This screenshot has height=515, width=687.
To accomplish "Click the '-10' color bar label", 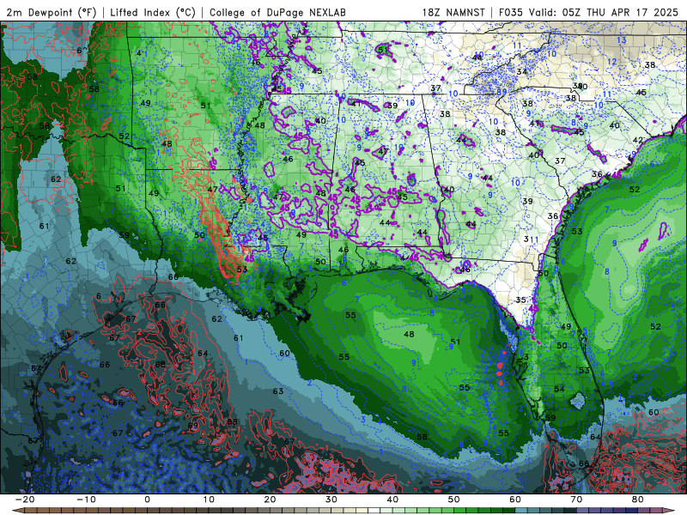I will (86, 500).
